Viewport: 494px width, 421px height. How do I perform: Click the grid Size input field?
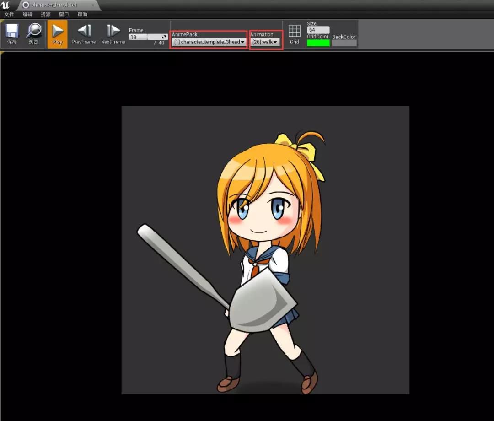[318, 30]
